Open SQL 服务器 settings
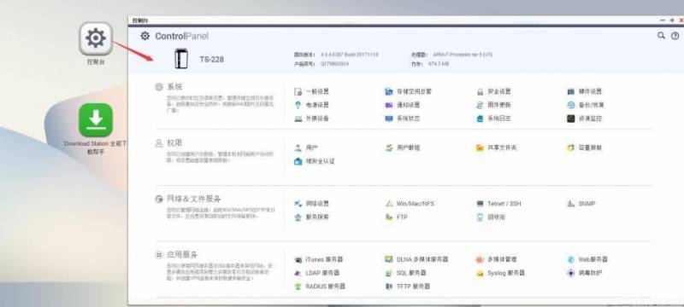The image size is (684, 307). tap(405, 273)
